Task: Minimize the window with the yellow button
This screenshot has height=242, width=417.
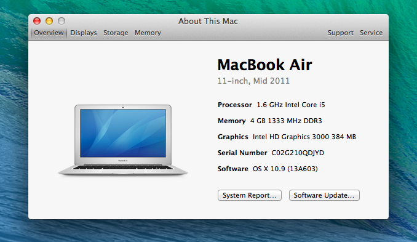Action: click(49, 21)
